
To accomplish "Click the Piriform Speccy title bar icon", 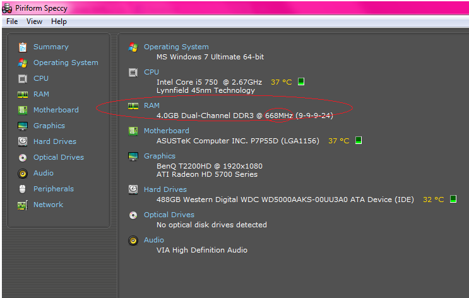I will tap(7, 8).
